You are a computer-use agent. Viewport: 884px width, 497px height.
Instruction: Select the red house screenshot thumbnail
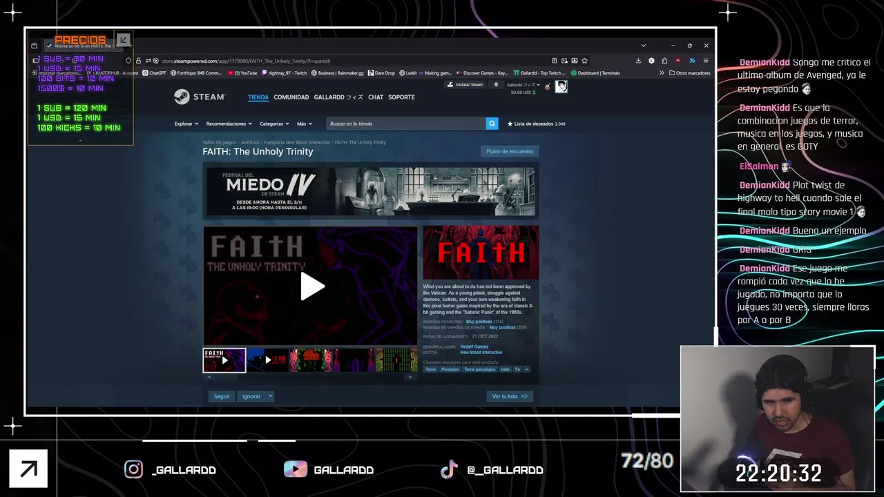tap(310, 360)
